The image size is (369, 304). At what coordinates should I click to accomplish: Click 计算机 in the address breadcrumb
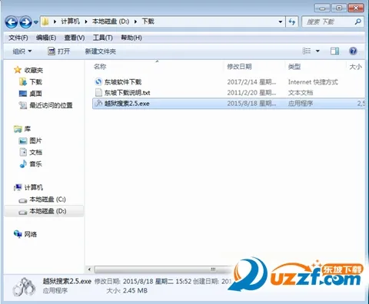tap(70, 21)
